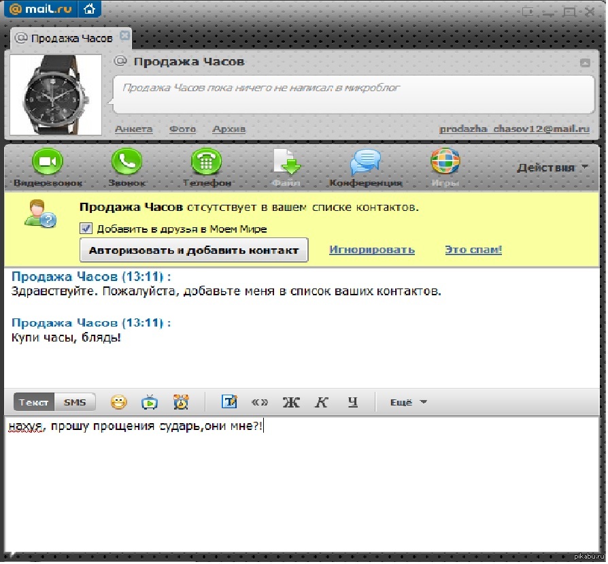
Task: Open the Ещё dropdown in format bar
Action: (408, 402)
